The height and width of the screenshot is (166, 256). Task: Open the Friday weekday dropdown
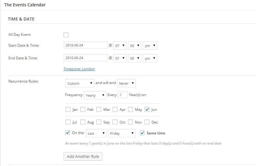click(x=122, y=133)
